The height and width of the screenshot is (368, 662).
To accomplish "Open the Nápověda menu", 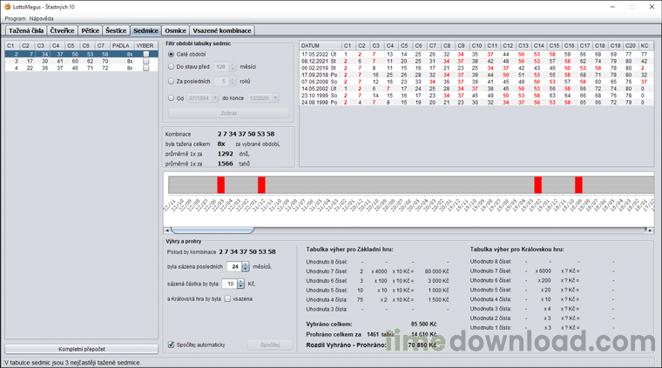I will coord(42,18).
